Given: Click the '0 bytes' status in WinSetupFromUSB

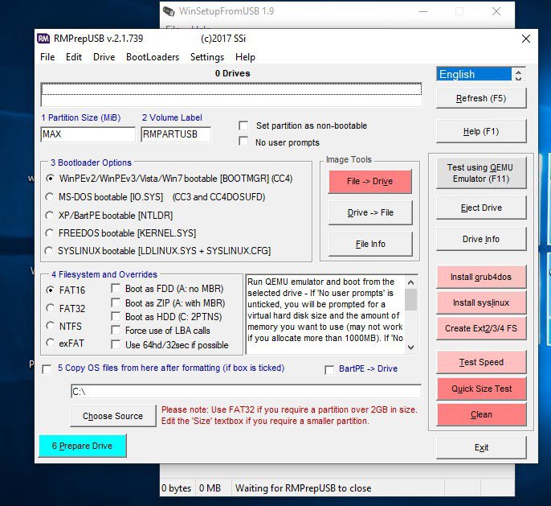Looking at the screenshot, I should click(x=177, y=488).
